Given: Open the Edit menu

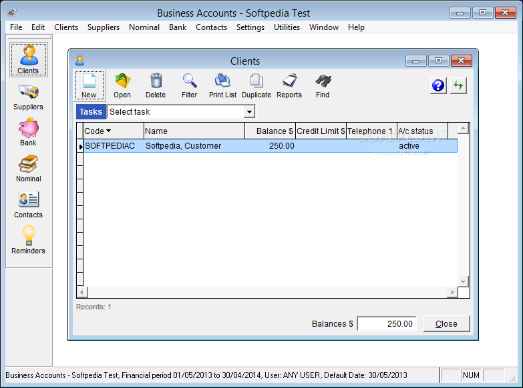Looking at the screenshot, I should pos(38,27).
